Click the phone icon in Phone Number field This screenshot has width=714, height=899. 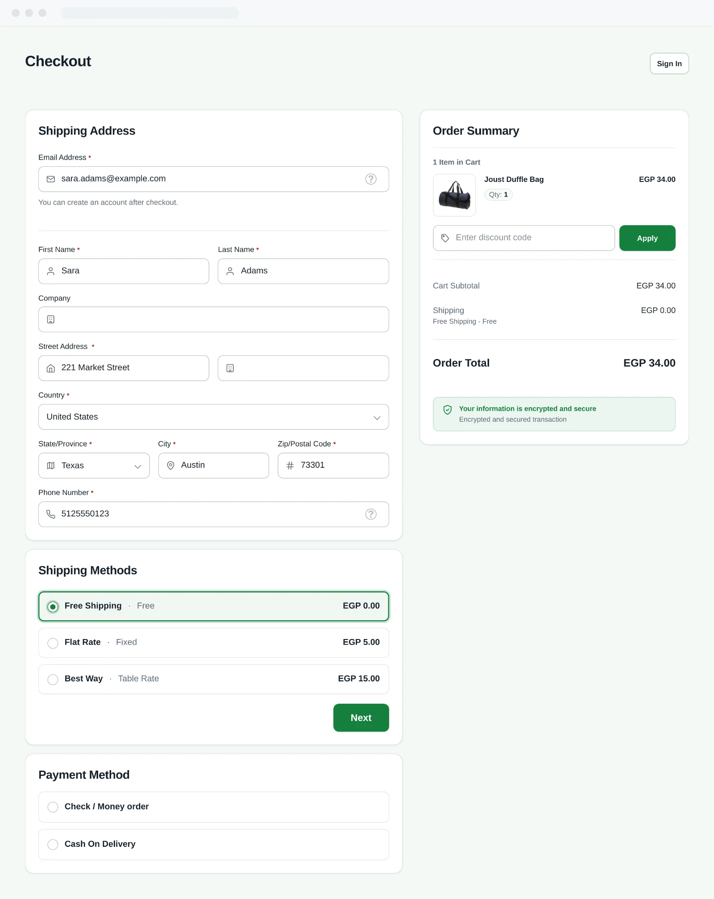(x=51, y=515)
